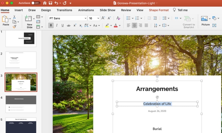Switch to the Transitions tab

pyautogui.click(x=64, y=10)
